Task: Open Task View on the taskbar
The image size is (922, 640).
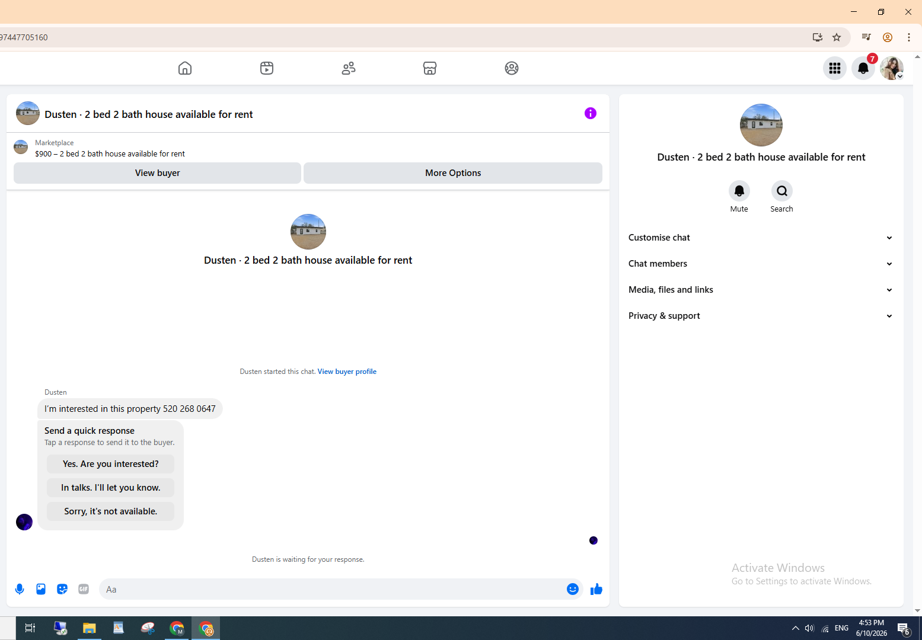Action: tap(30, 628)
